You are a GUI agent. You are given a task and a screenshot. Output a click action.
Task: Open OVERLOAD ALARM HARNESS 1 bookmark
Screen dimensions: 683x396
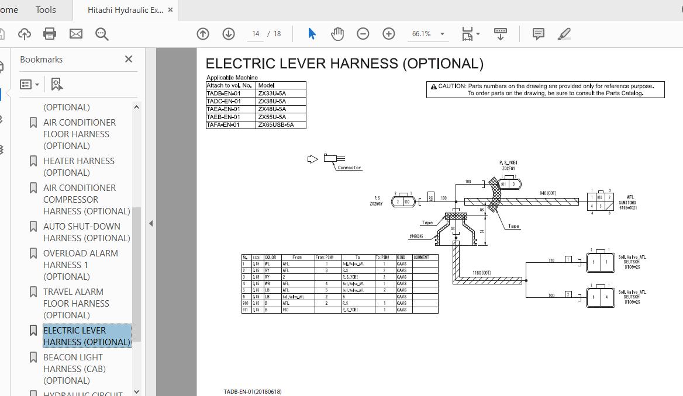[x=81, y=265]
